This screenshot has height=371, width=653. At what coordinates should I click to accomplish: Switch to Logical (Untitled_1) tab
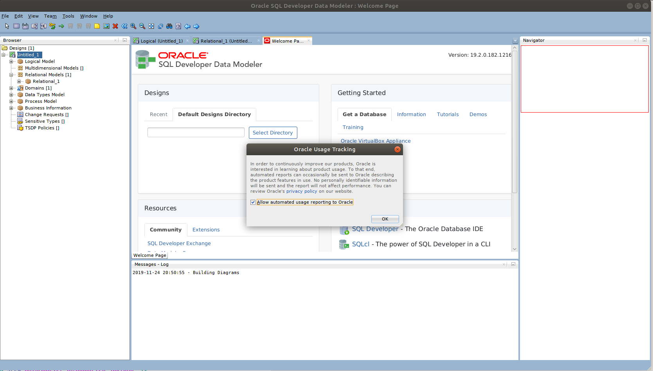(161, 41)
